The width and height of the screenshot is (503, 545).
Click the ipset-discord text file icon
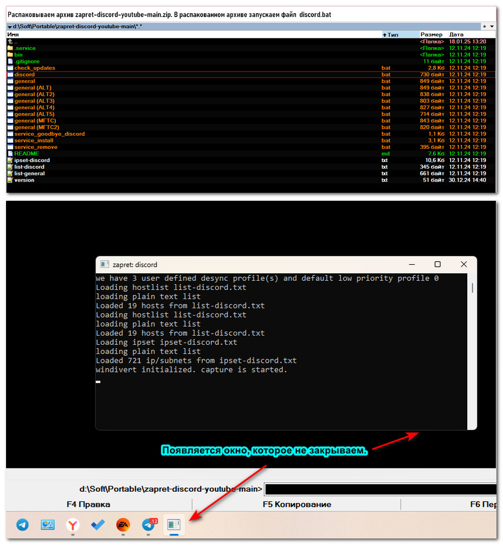(10, 160)
